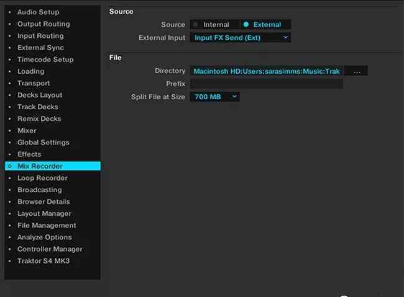
Task: Set recording source to External
Action: [x=265, y=24]
